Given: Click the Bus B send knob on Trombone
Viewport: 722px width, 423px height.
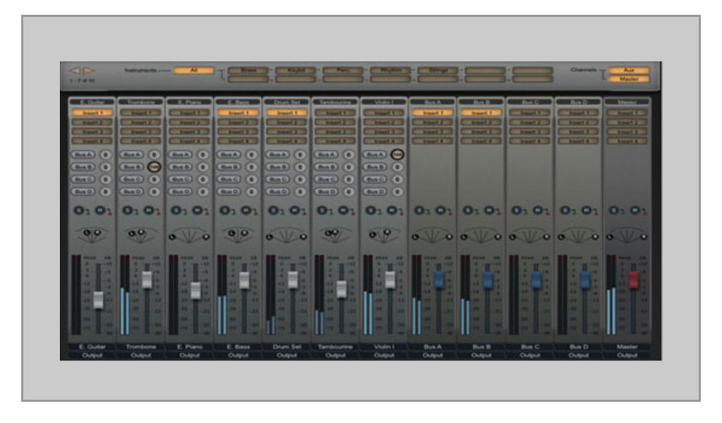Looking at the screenshot, I should pos(154,166).
